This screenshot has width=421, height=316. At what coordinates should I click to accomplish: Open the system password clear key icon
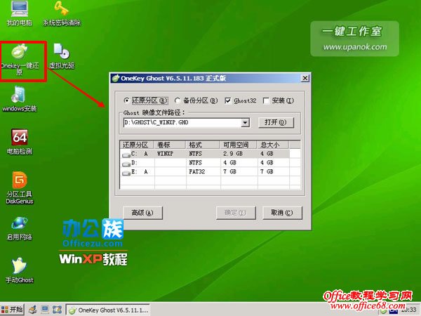click(62, 13)
